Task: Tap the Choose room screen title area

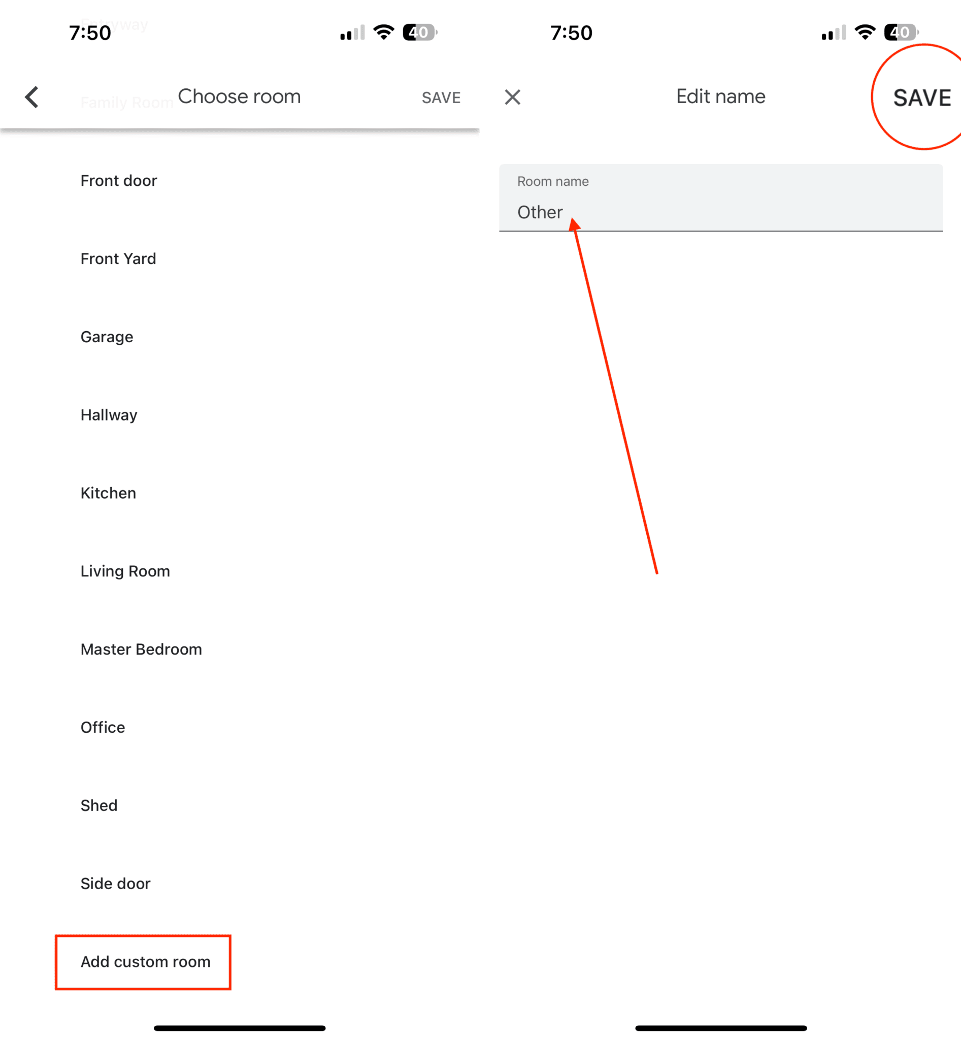Action: point(239,96)
